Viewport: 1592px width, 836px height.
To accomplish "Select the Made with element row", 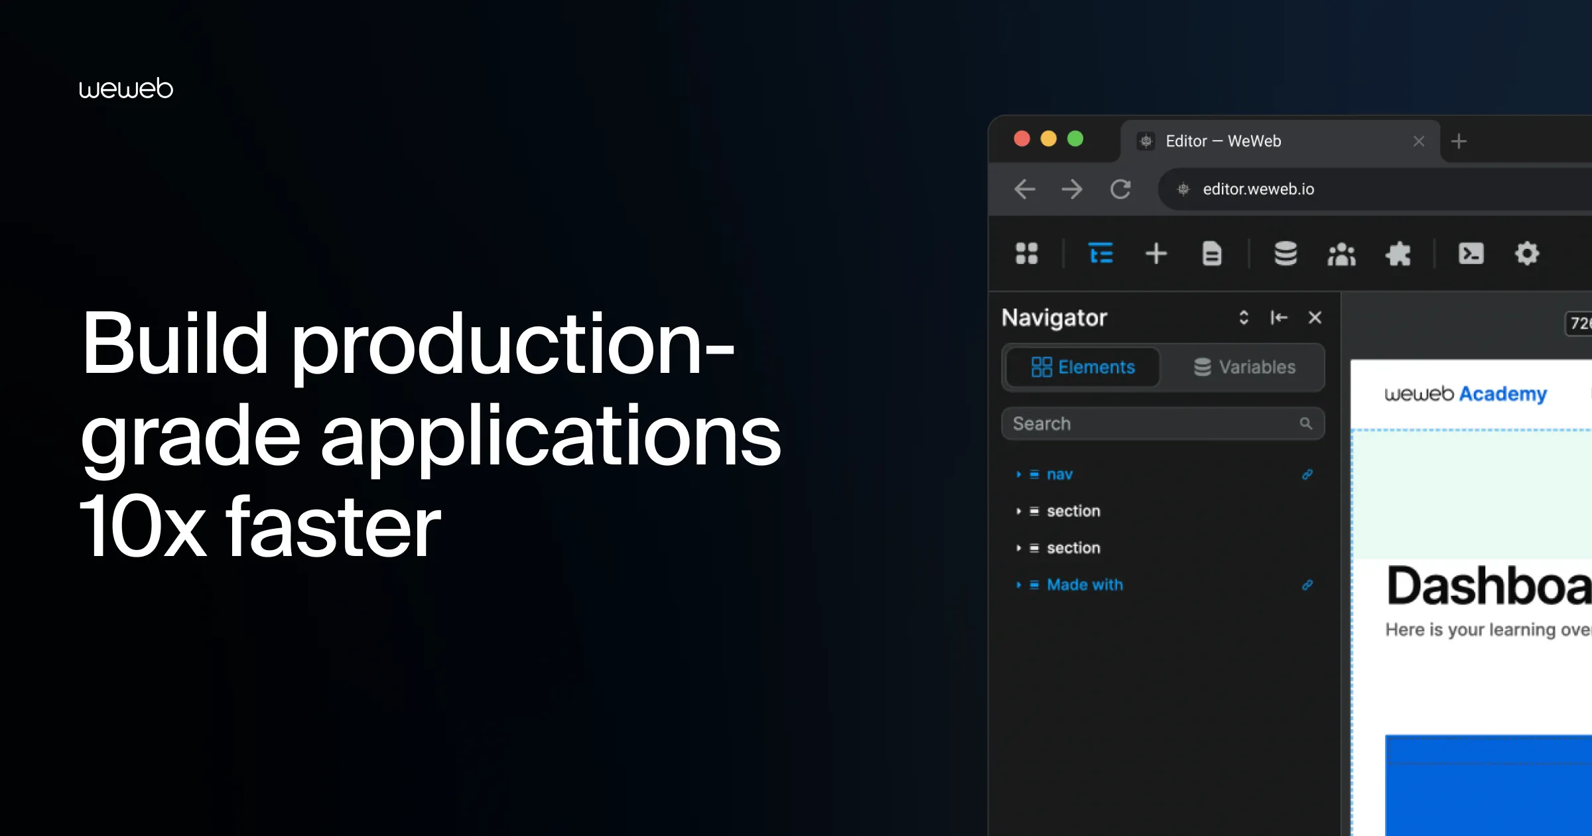I will click(x=1163, y=585).
